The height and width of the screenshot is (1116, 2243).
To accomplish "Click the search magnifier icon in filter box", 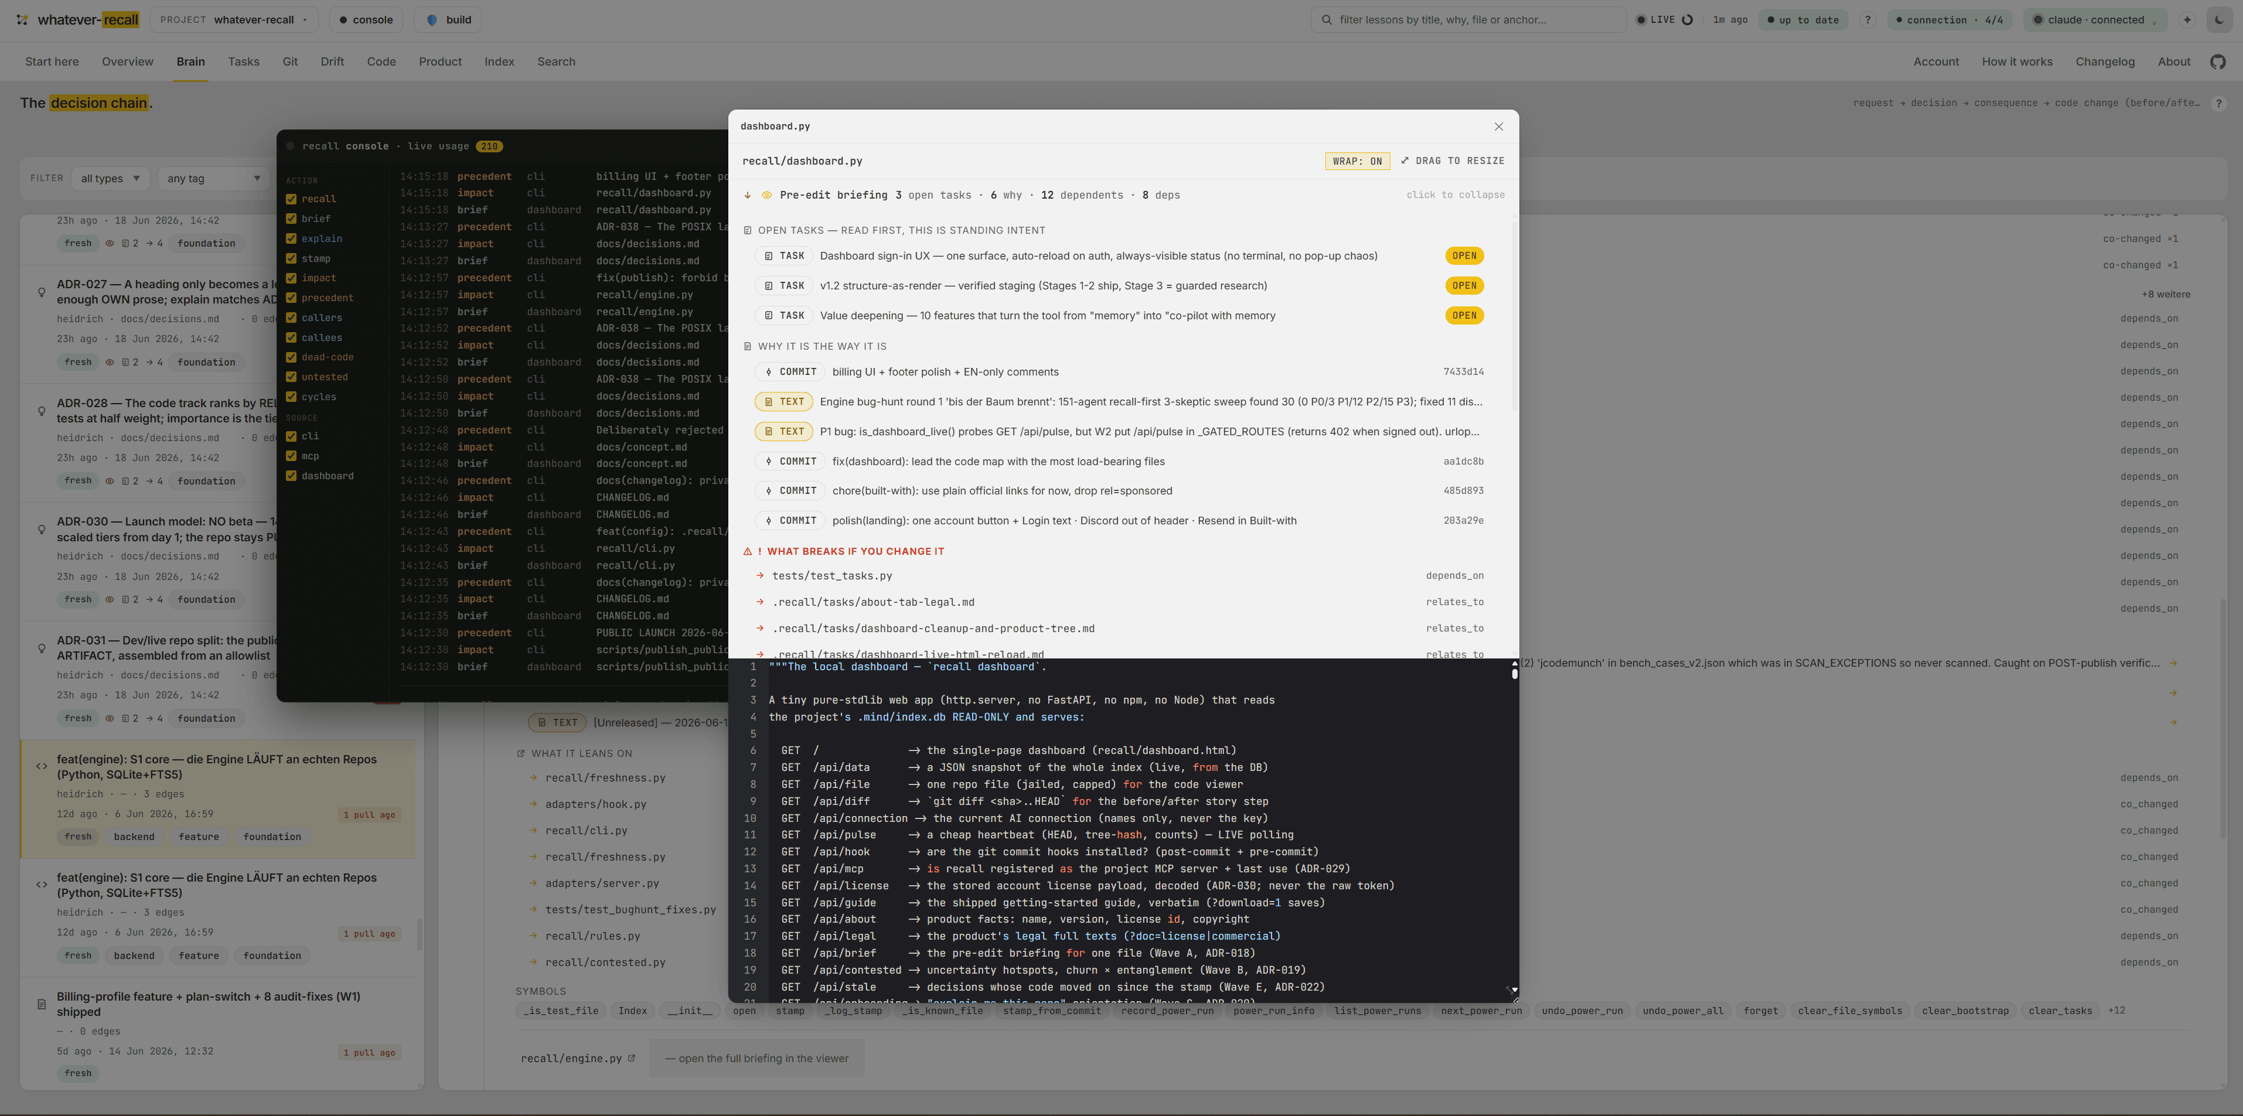I will pyautogui.click(x=1326, y=19).
